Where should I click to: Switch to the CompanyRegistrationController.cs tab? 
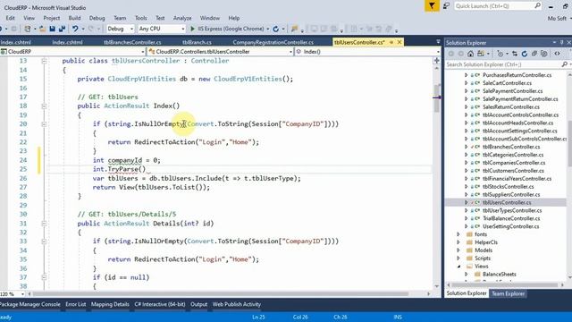click(273, 42)
